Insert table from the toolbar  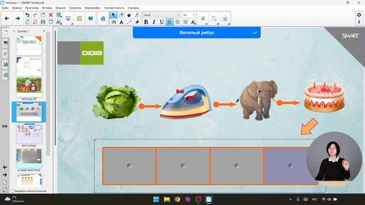pyautogui.click(x=59, y=15)
